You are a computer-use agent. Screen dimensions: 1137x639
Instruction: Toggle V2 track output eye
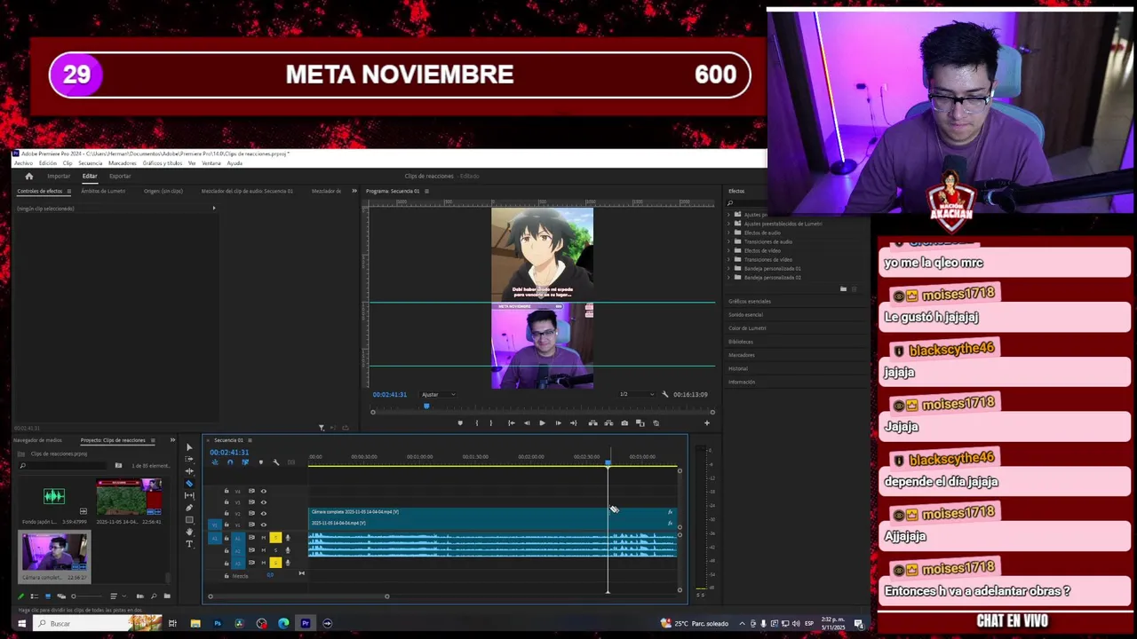[264, 513]
